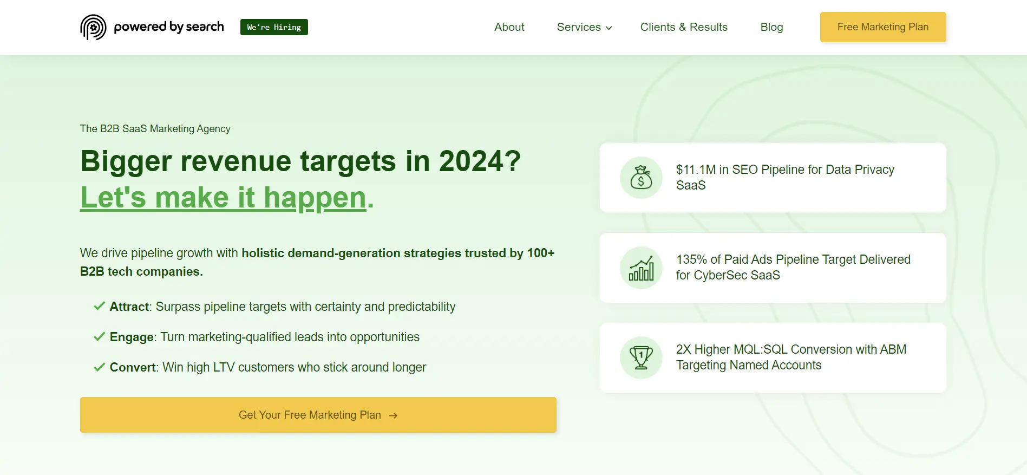Click the 'Convert' bullet text
The width and height of the screenshot is (1027, 475).
click(268, 367)
